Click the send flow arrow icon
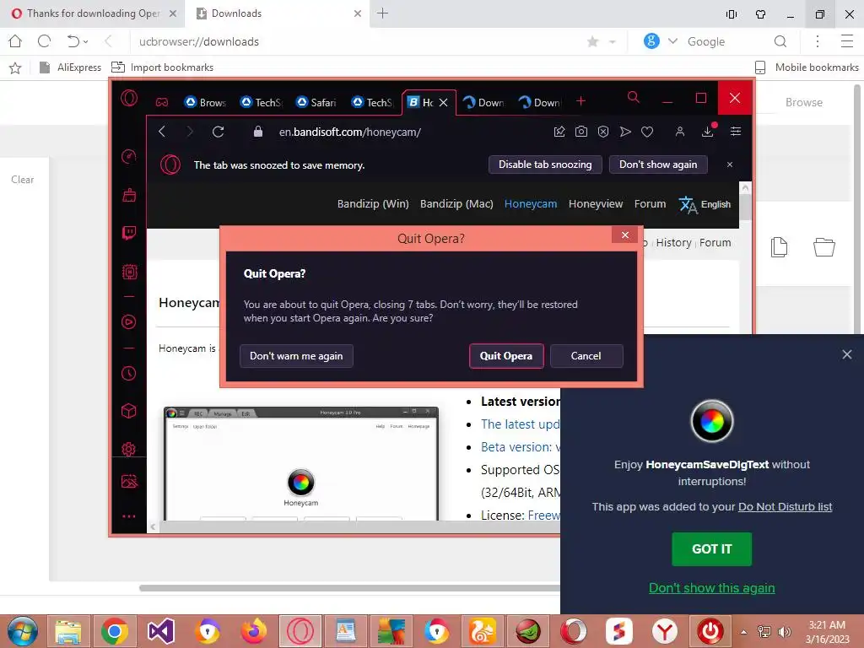 [x=625, y=132]
